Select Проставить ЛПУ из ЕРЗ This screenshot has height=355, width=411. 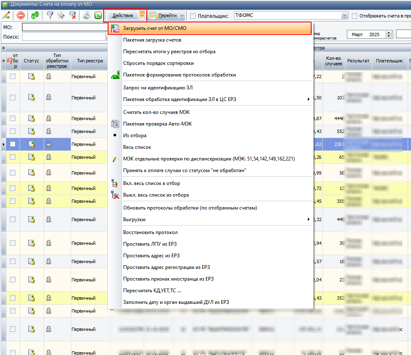coord(210,244)
